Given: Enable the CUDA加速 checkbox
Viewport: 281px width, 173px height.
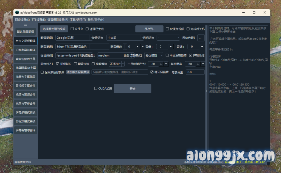Looking at the screenshot, I should 96,88.
